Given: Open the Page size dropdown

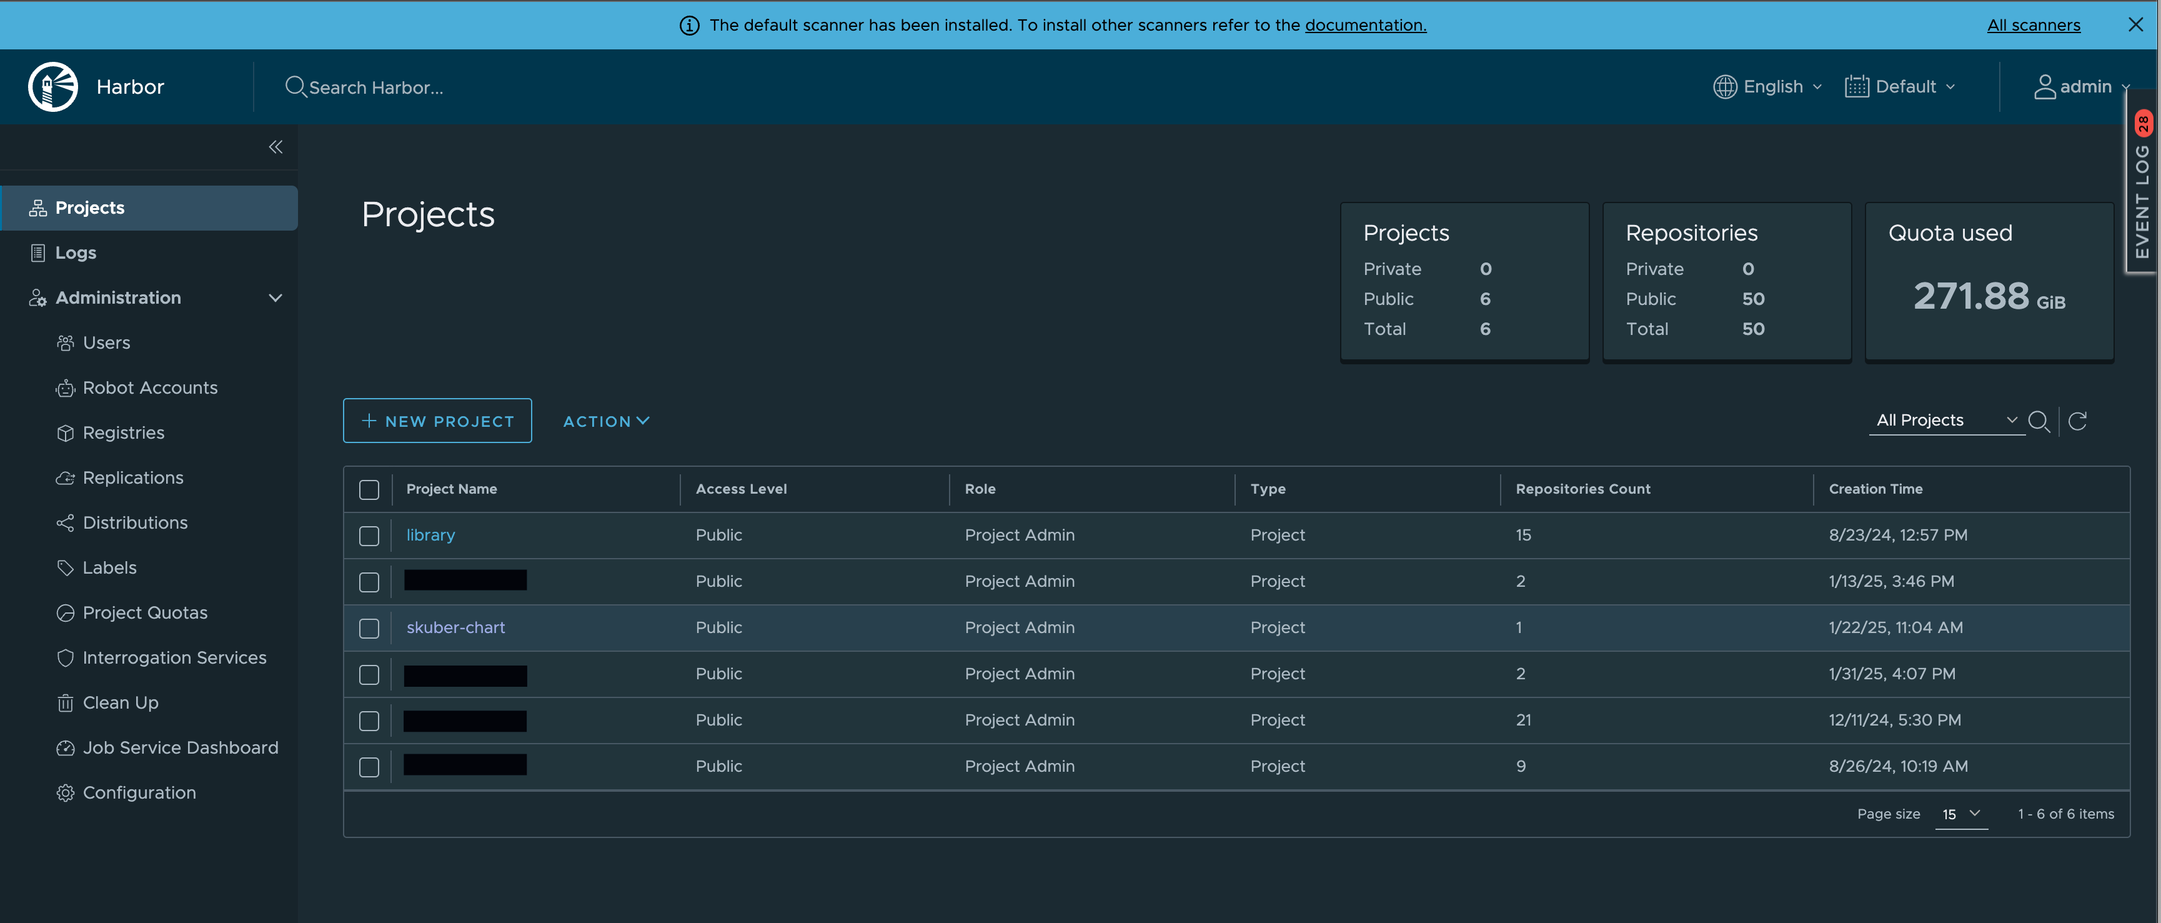Looking at the screenshot, I should [x=1961, y=814].
